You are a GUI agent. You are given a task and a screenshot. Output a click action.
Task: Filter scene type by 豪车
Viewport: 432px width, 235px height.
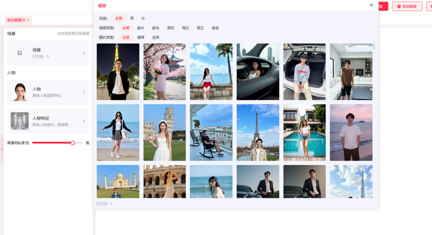[141, 28]
